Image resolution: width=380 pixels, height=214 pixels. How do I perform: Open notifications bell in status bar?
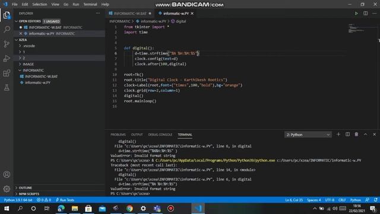[376, 200]
